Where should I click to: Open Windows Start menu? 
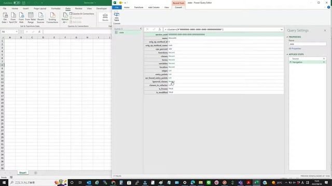pyautogui.click(x=4, y=182)
